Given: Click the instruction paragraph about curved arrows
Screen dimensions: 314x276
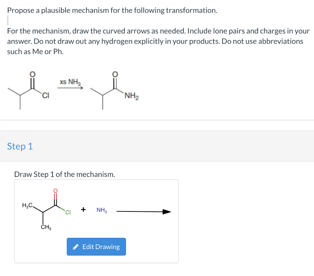Looking at the screenshot, I should click(x=158, y=41).
